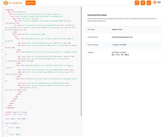
Task: Collapse the <template> block fold arrow
Action: coord(4,10)
